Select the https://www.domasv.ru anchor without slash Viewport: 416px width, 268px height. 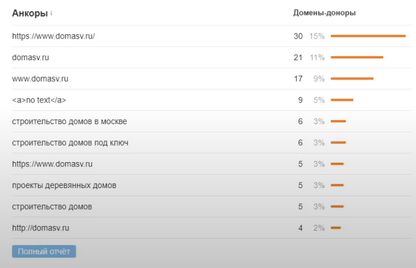point(52,164)
